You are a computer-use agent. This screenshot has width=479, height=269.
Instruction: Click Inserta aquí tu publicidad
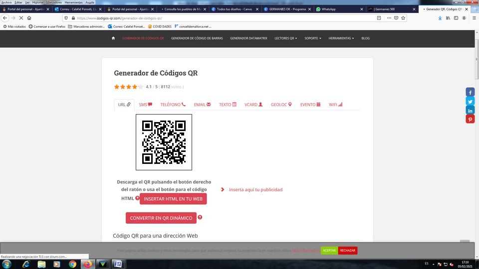255,189
